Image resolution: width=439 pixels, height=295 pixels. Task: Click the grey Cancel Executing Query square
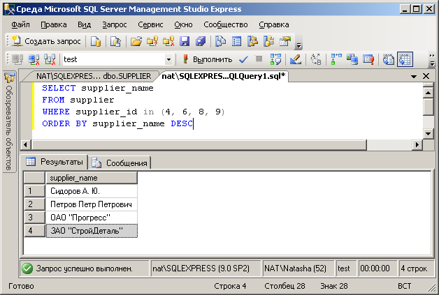point(259,59)
